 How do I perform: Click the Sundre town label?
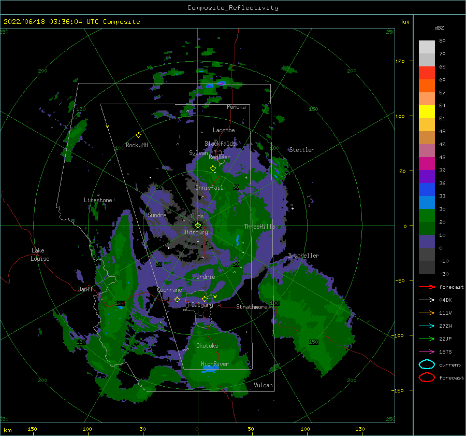tap(157, 215)
